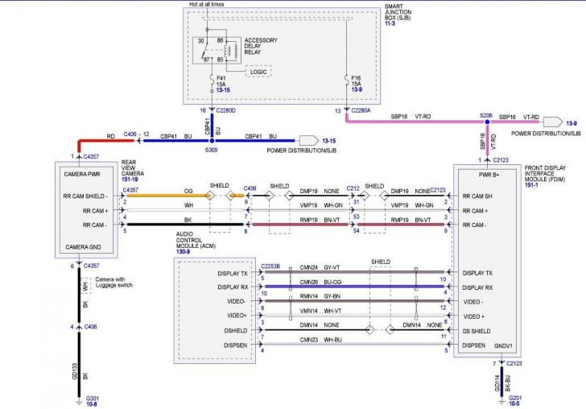Click connector label C2253B
This screenshot has width=586, height=409.
click(270, 266)
